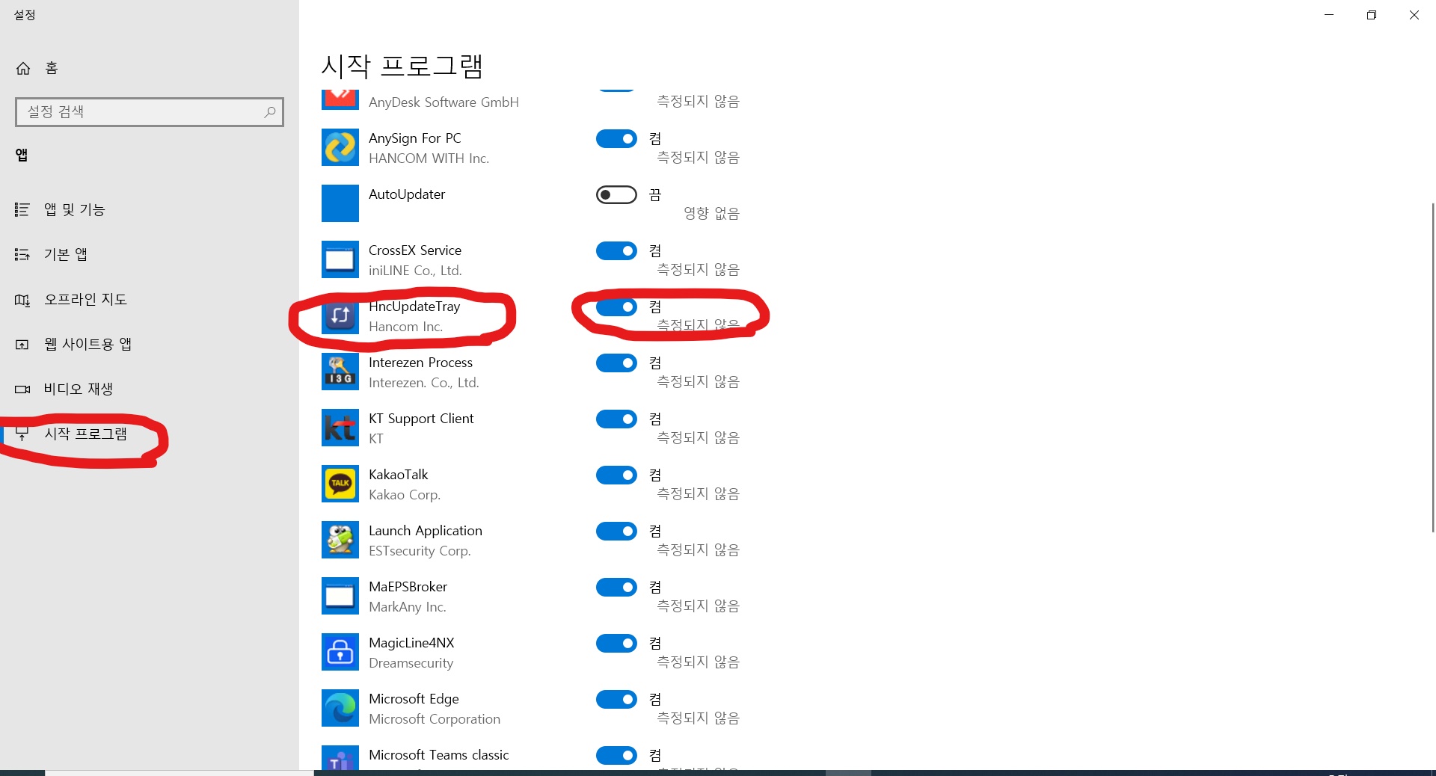
Task: Click the 'Hancom Inc.' publisher text
Action: click(405, 327)
